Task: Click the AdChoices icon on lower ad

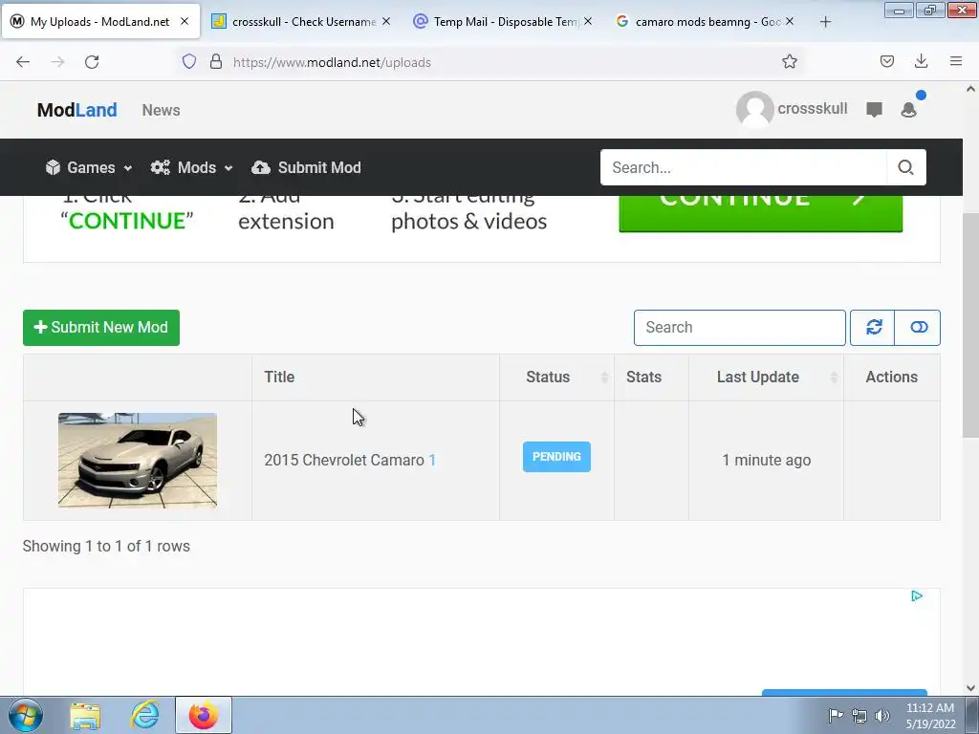Action: pyautogui.click(x=917, y=596)
